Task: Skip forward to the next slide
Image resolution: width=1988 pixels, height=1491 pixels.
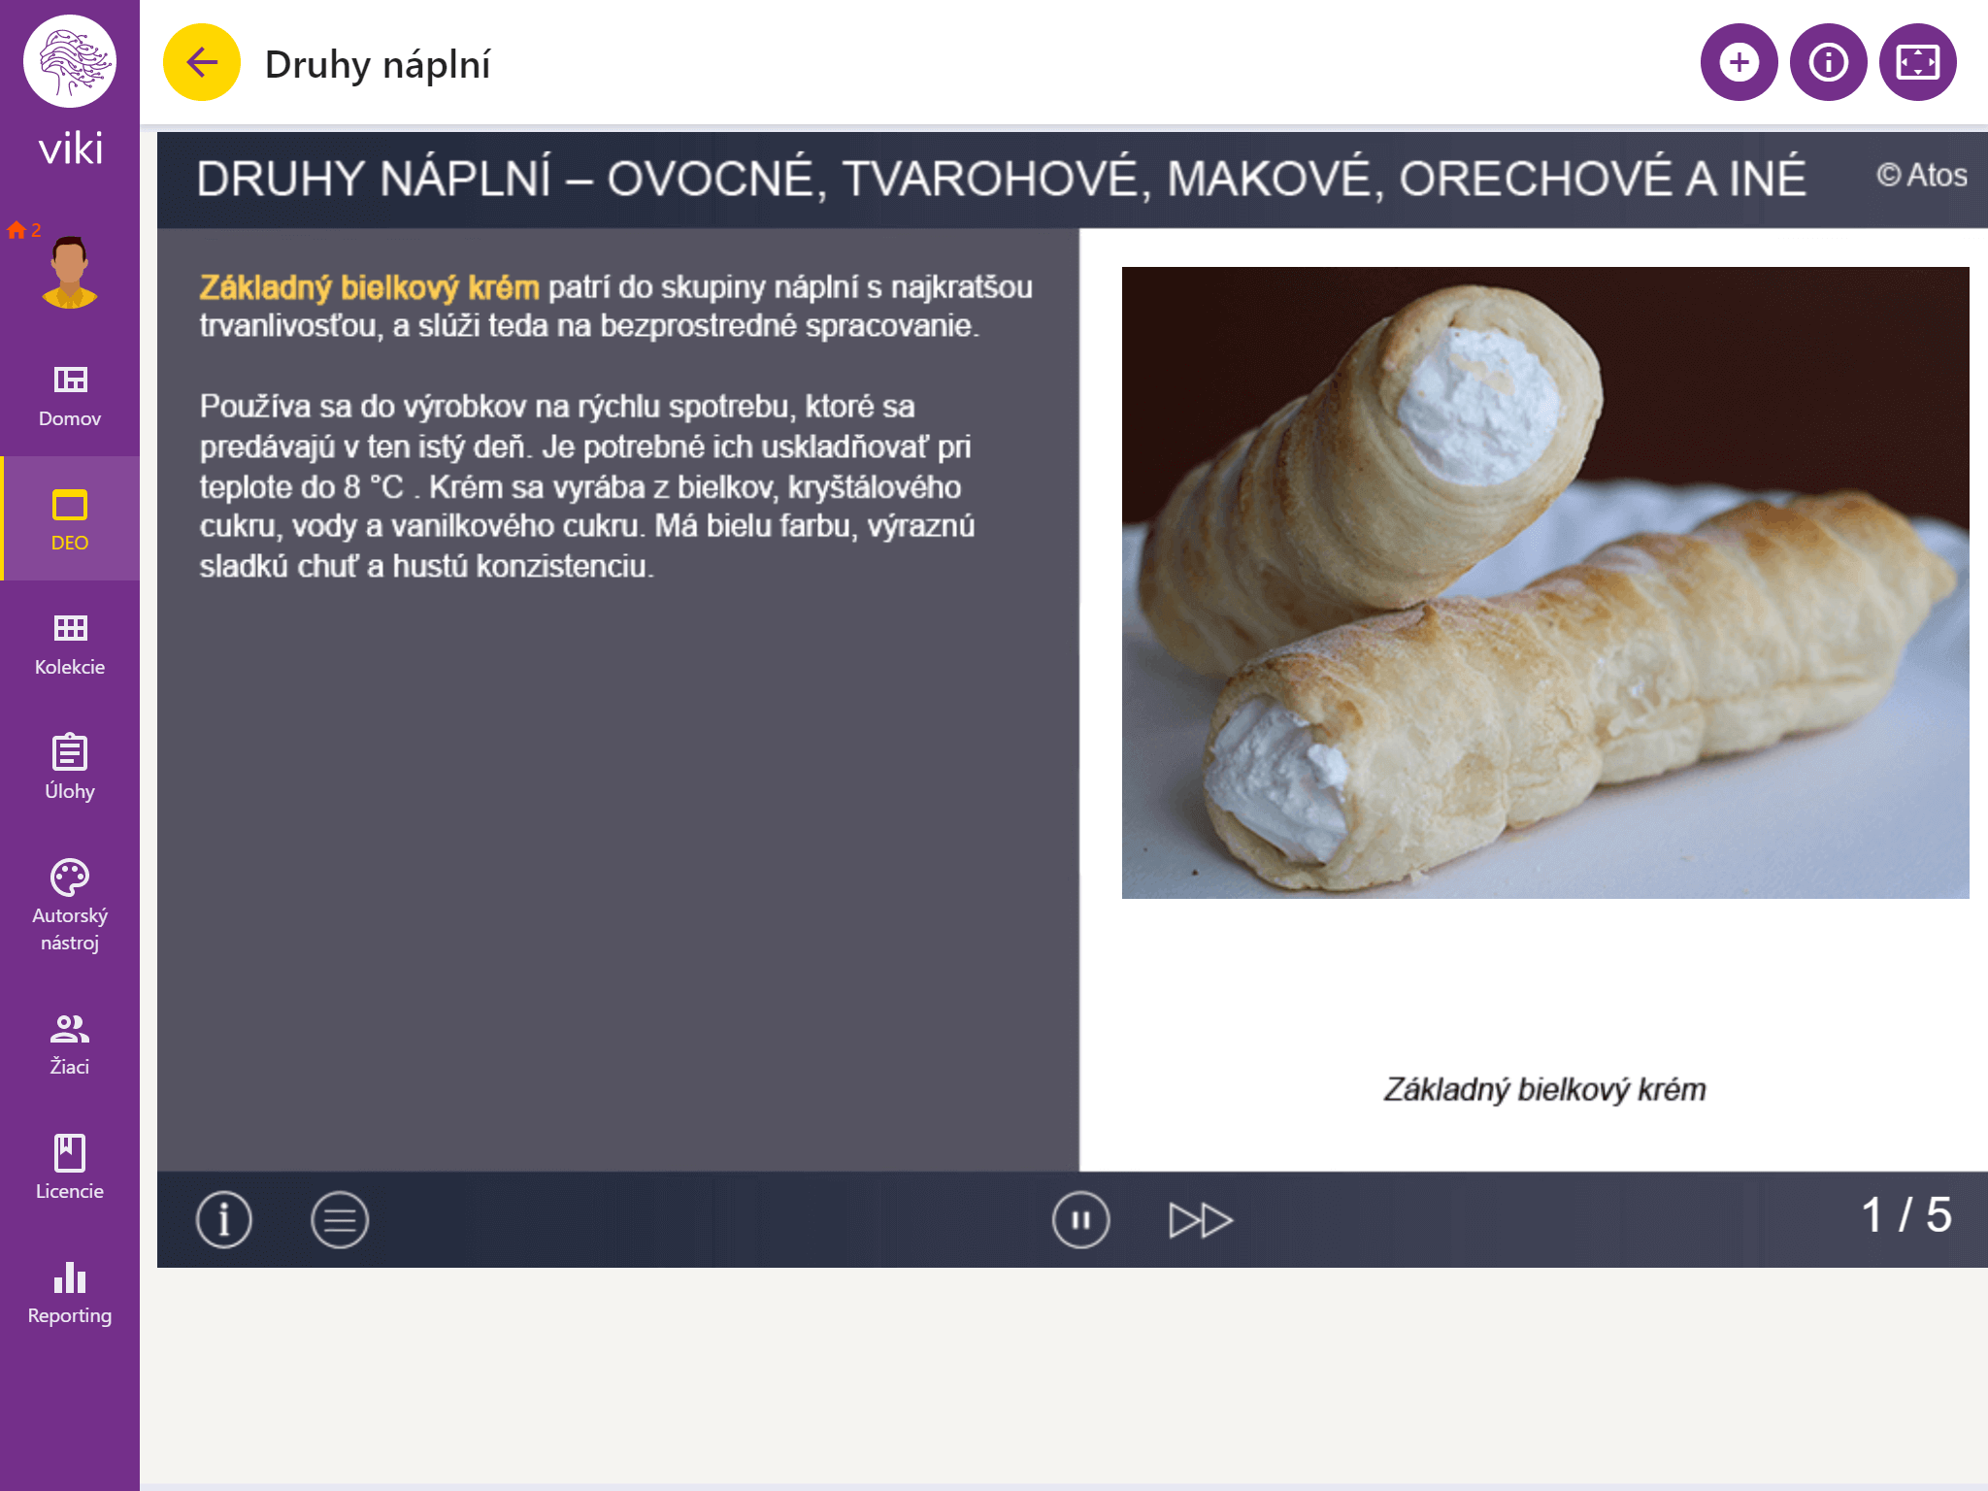Action: (1201, 1219)
